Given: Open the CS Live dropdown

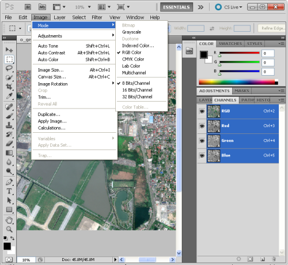Looking at the screenshot, I should pyautogui.click(x=229, y=7).
